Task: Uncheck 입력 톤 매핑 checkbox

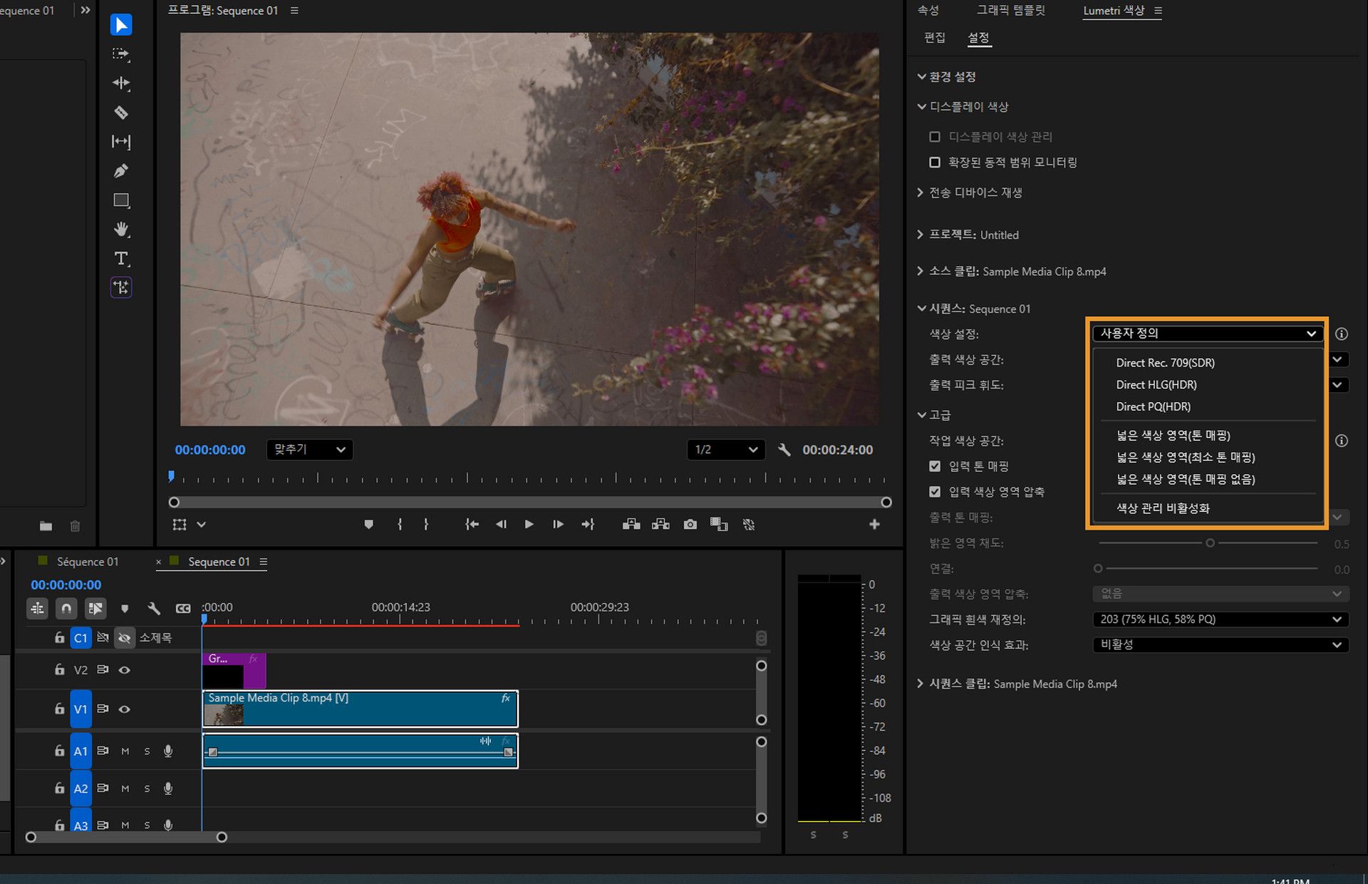Action: pos(935,466)
